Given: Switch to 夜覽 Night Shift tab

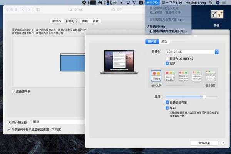Looking at the screenshot, I should [x=95, y=21].
